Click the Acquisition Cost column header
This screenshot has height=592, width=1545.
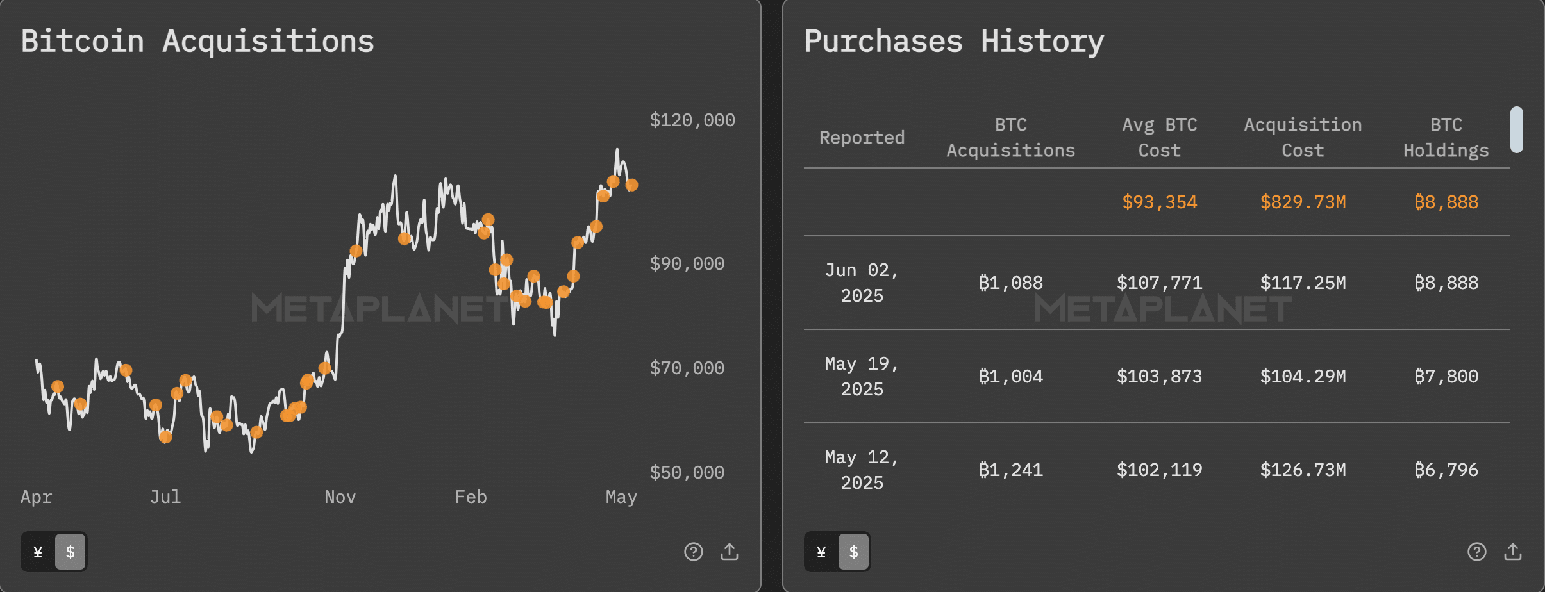(1303, 138)
